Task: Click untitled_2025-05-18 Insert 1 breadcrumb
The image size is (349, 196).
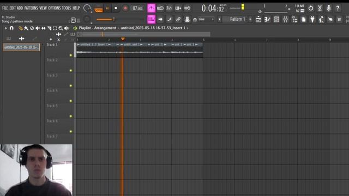Action: (153, 28)
